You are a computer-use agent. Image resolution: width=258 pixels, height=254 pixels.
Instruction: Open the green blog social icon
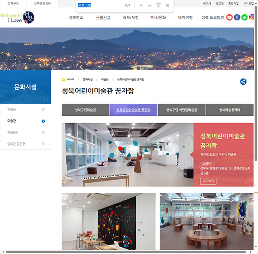pos(245,17)
